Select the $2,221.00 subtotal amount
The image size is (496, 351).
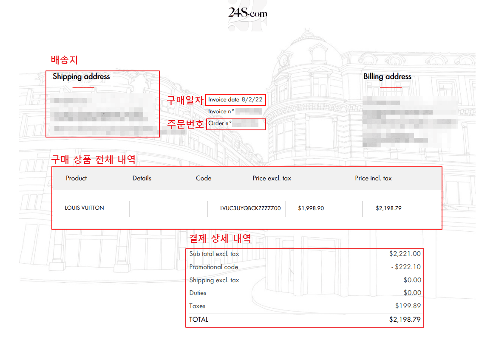coord(405,254)
